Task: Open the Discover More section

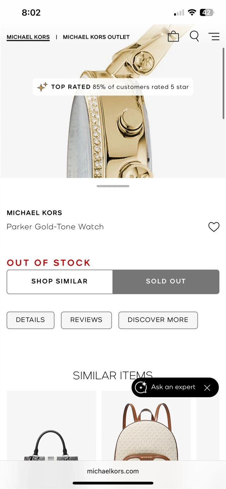Action: (x=158, y=320)
